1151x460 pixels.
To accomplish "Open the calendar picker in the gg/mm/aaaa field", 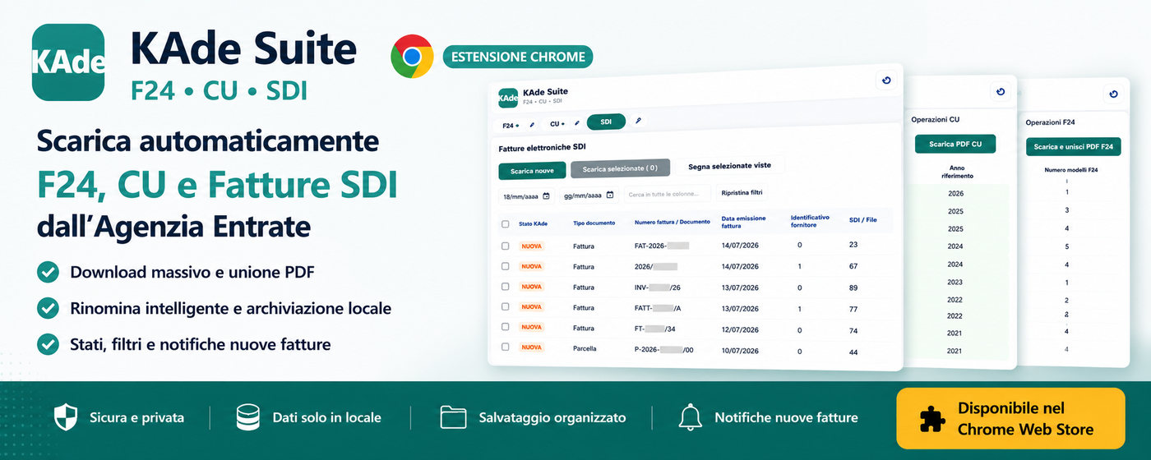I will (610, 195).
